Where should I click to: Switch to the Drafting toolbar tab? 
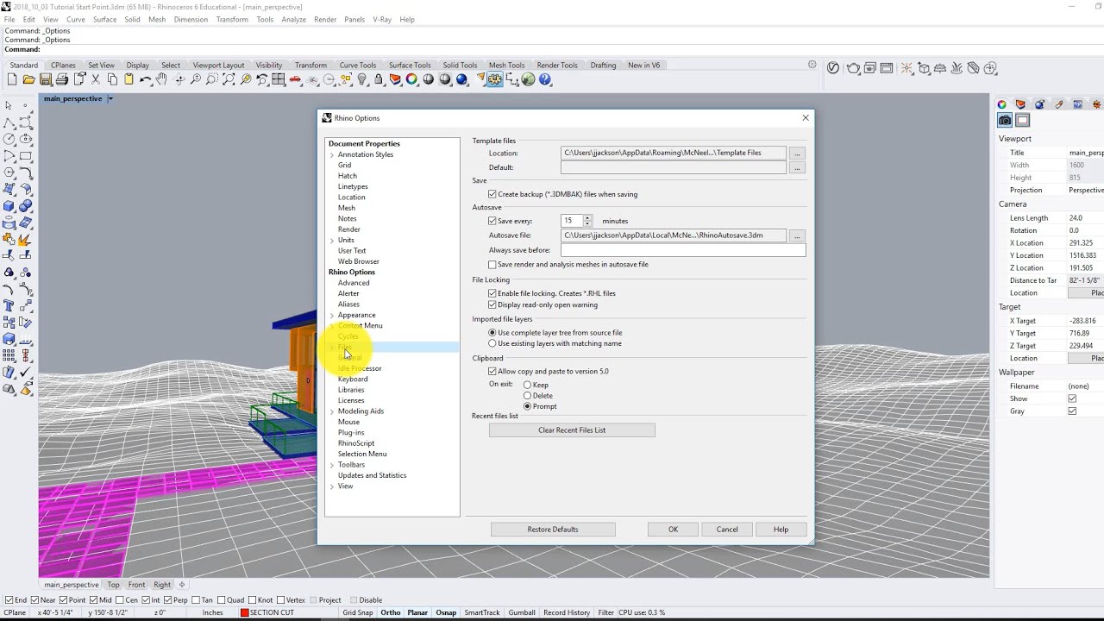tap(603, 65)
